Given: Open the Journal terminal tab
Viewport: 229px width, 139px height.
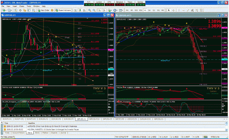Looking at the screenshot, I should (x=63, y=133).
